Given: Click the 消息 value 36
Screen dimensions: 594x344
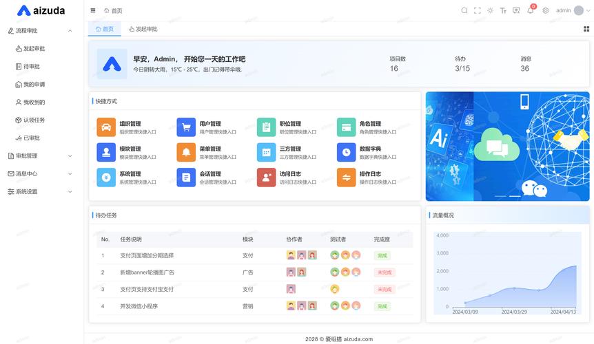Looking at the screenshot, I should click(524, 68).
